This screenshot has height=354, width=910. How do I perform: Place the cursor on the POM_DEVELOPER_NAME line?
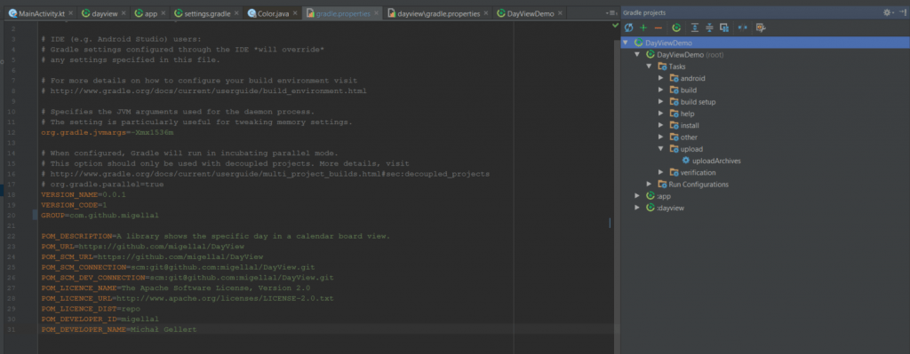325,329
